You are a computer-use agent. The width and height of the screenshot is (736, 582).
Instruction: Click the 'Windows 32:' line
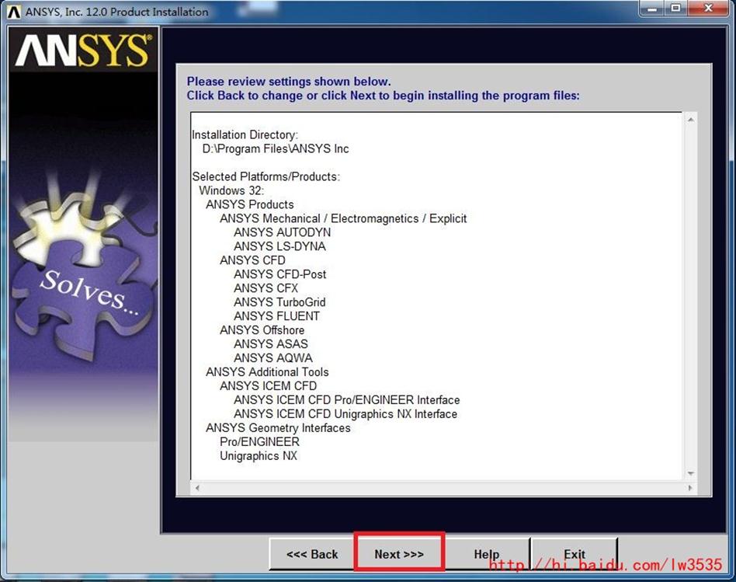tap(231, 190)
